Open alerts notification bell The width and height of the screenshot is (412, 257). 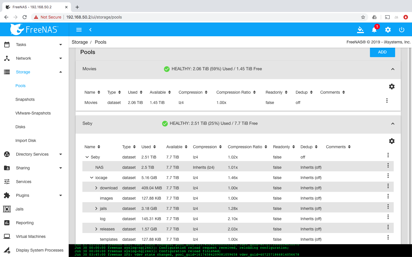(x=374, y=30)
